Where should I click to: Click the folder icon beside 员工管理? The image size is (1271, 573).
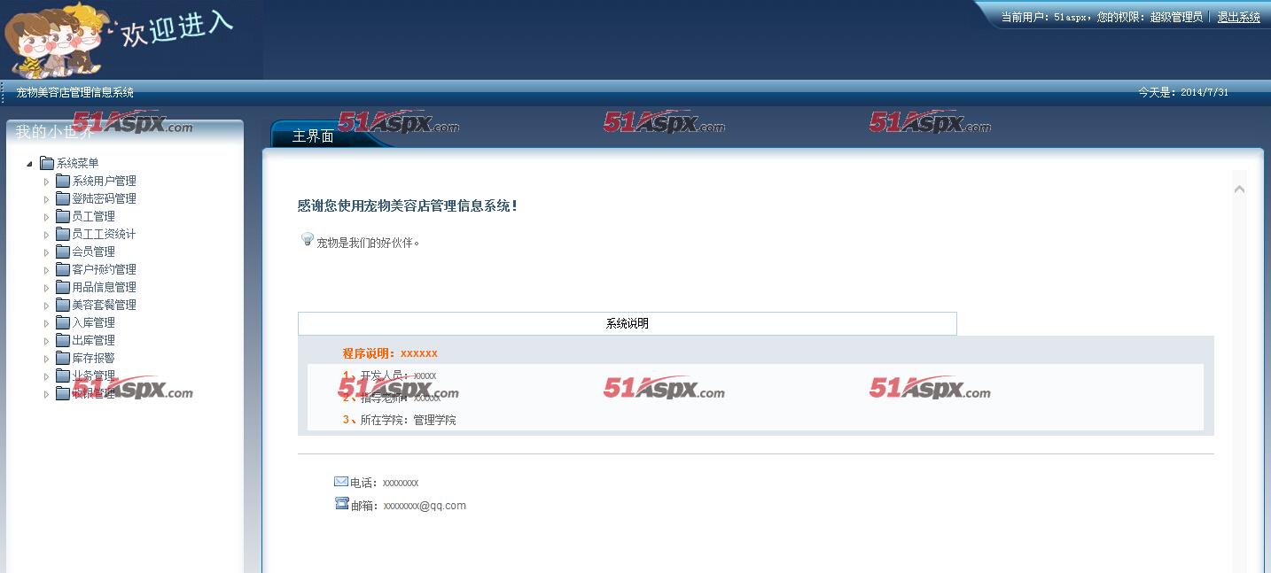pyautogui.click(x=63, y=216)
